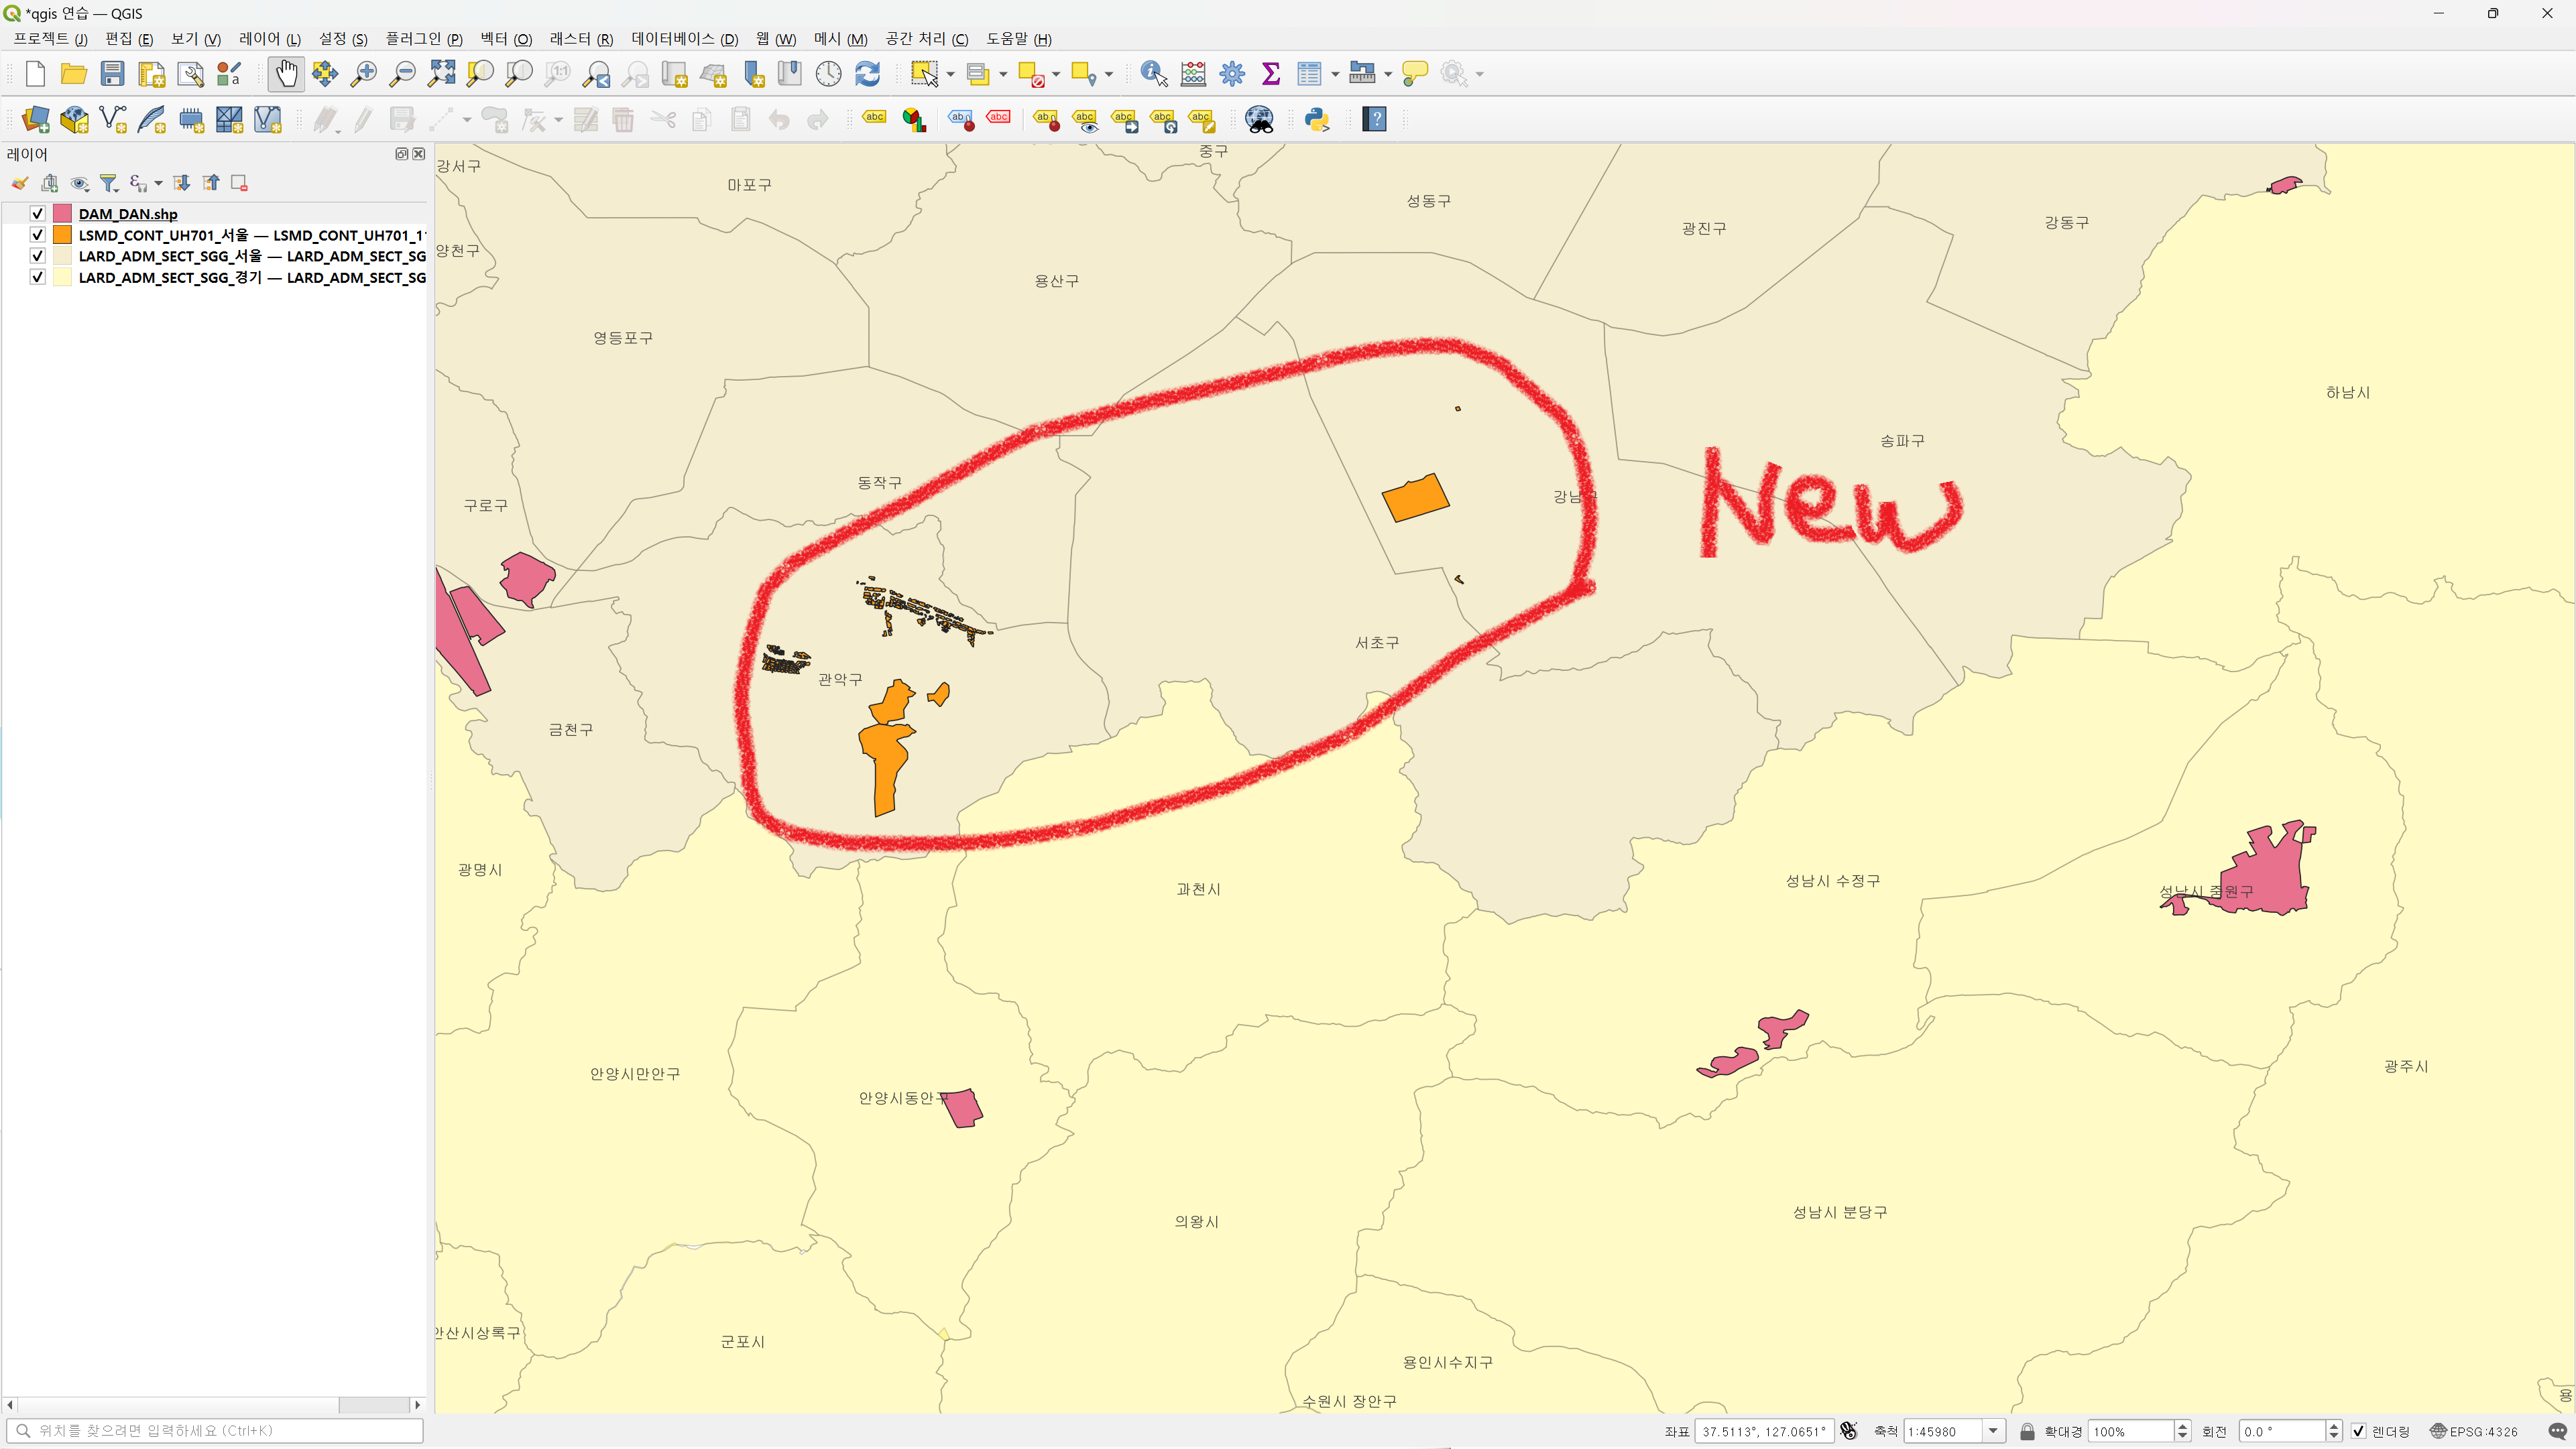Select the Pan Map hand tool

pos(286,73)
